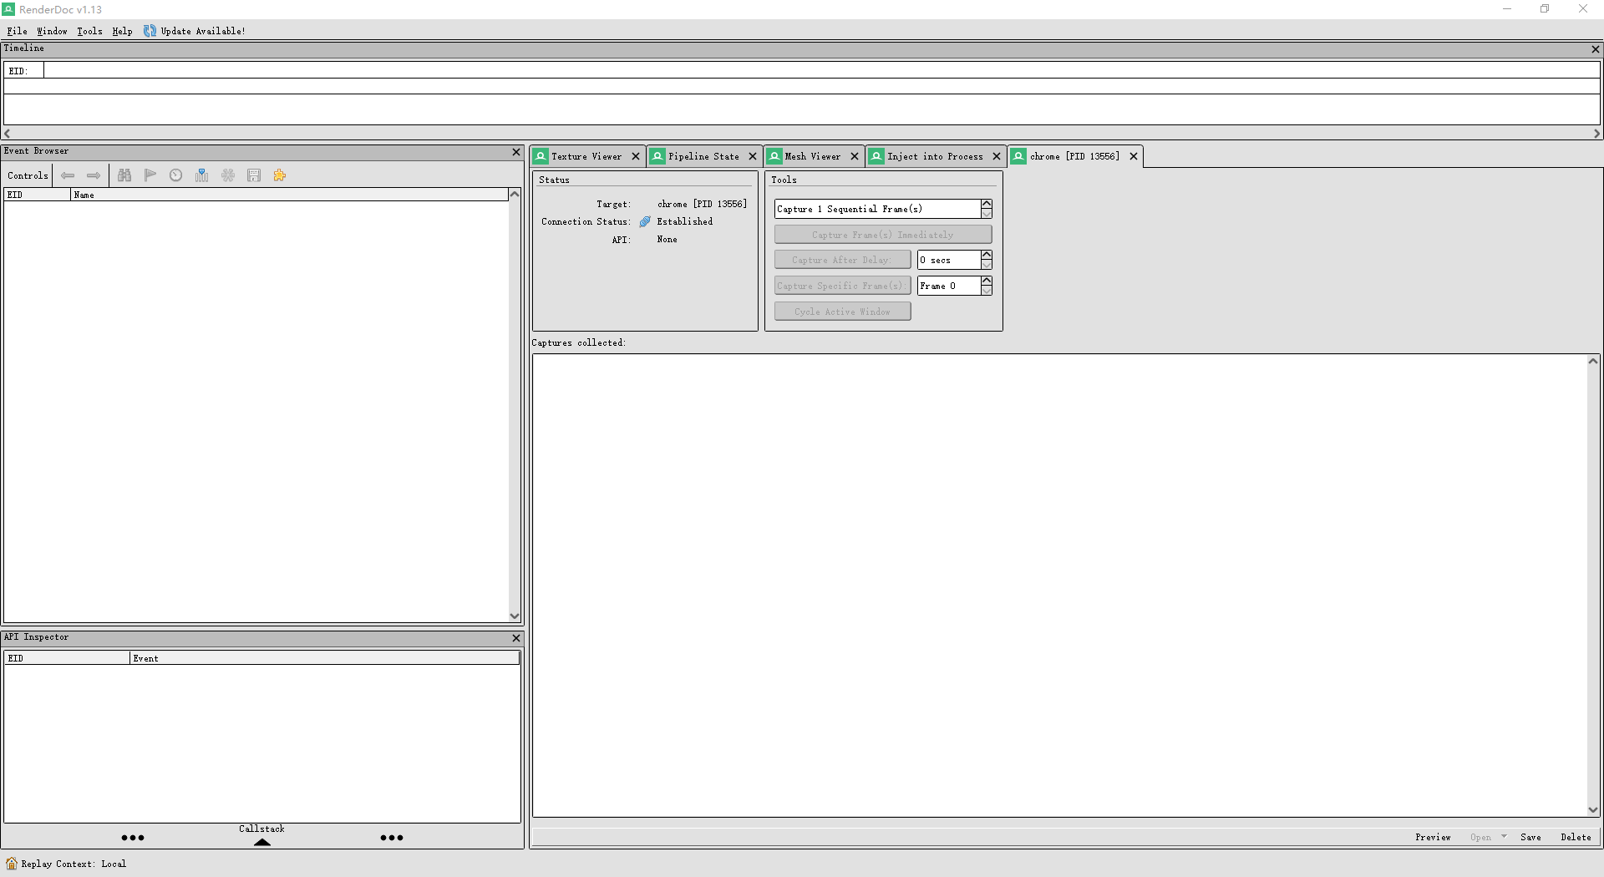Click Capture Frame(s) Immediately button
Viewport: 1604px width, 877px height.
[883, 235]
